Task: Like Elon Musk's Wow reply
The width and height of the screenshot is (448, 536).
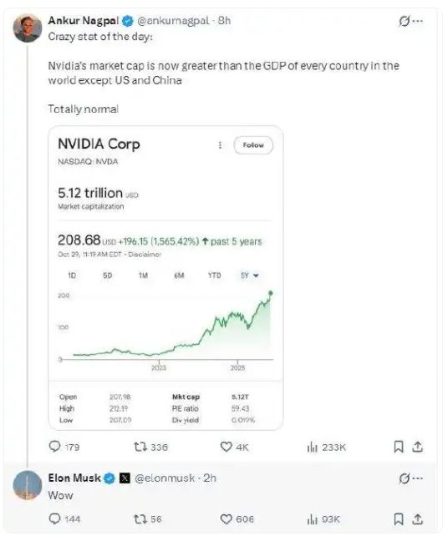Action: (226, 519)
